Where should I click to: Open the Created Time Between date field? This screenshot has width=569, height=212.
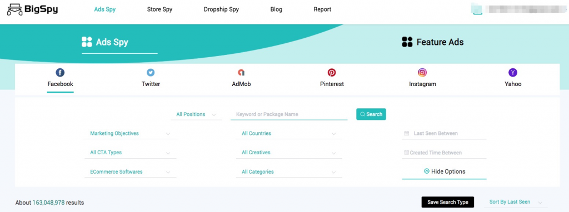444,153
